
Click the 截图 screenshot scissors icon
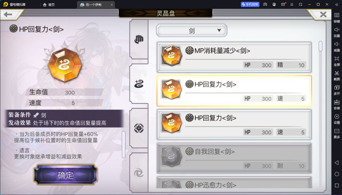[x=337, y=75]
